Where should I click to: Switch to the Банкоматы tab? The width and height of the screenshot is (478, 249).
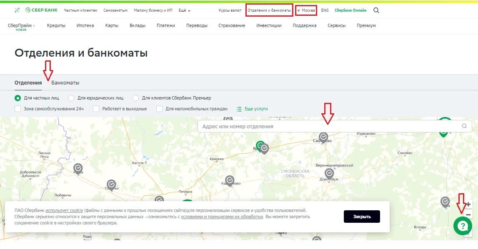(65, 82)
